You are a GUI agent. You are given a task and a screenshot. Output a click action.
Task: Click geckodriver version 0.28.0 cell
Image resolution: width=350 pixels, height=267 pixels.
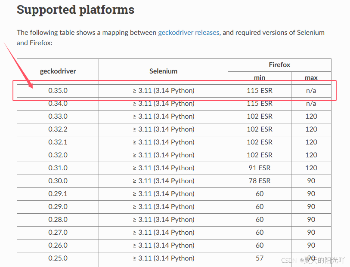[58, 220]
